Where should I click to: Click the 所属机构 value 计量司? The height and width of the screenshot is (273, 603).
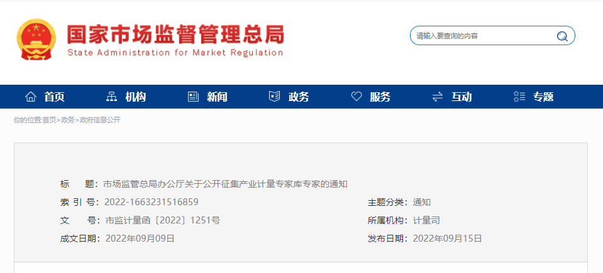point(426,221)
